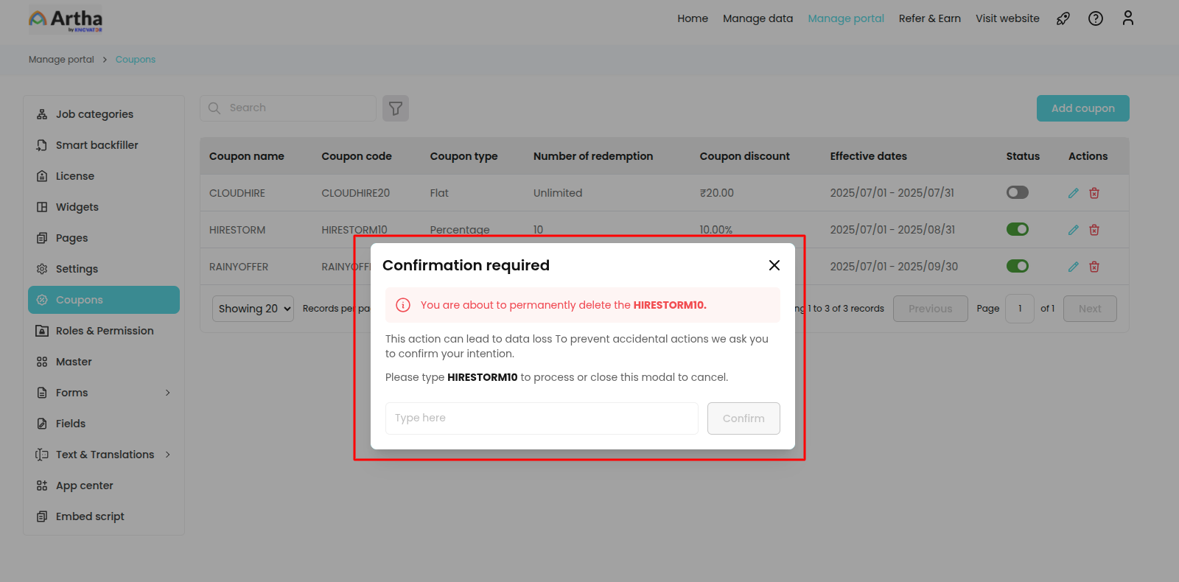Turn off the RAINYOFFER status switch
This screenshot has height=582, width=1179.
pyautogui.click(x=1017, y=266)
